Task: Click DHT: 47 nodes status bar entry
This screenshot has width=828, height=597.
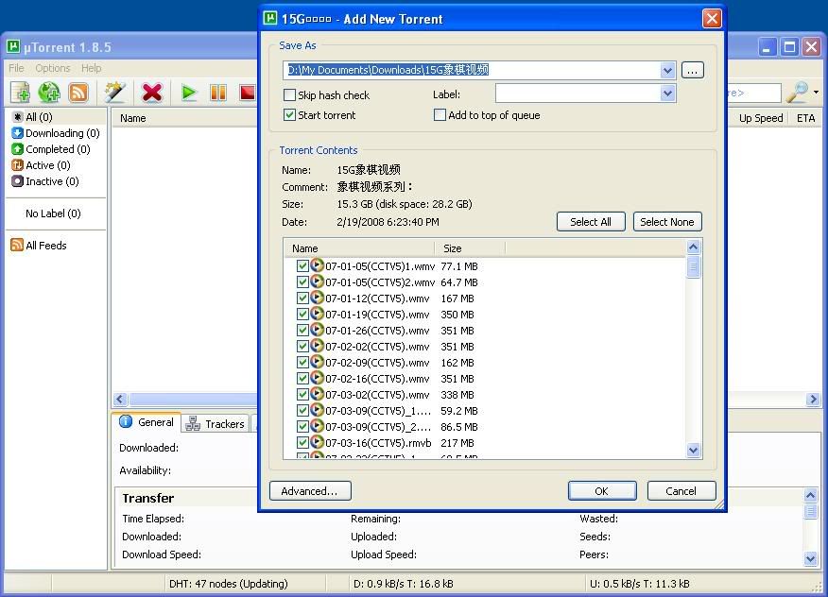Action: (228, 584)
